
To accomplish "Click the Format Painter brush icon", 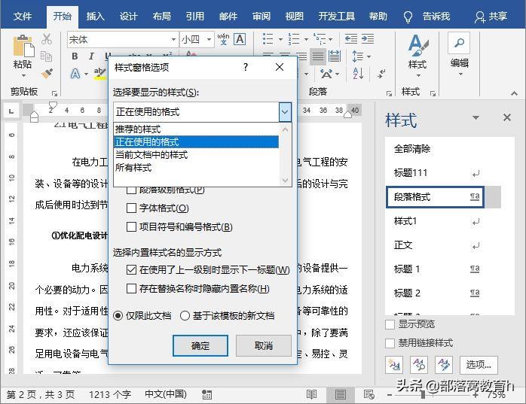I will [x=47, y=74].
